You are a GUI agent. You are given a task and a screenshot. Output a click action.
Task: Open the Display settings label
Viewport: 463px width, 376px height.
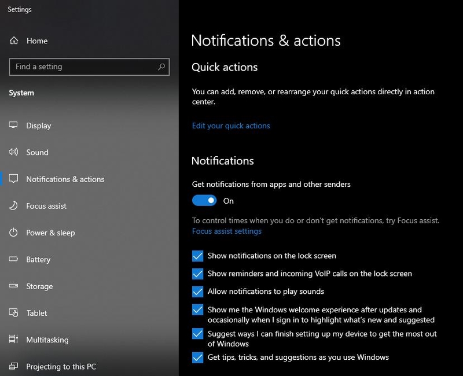39,126
